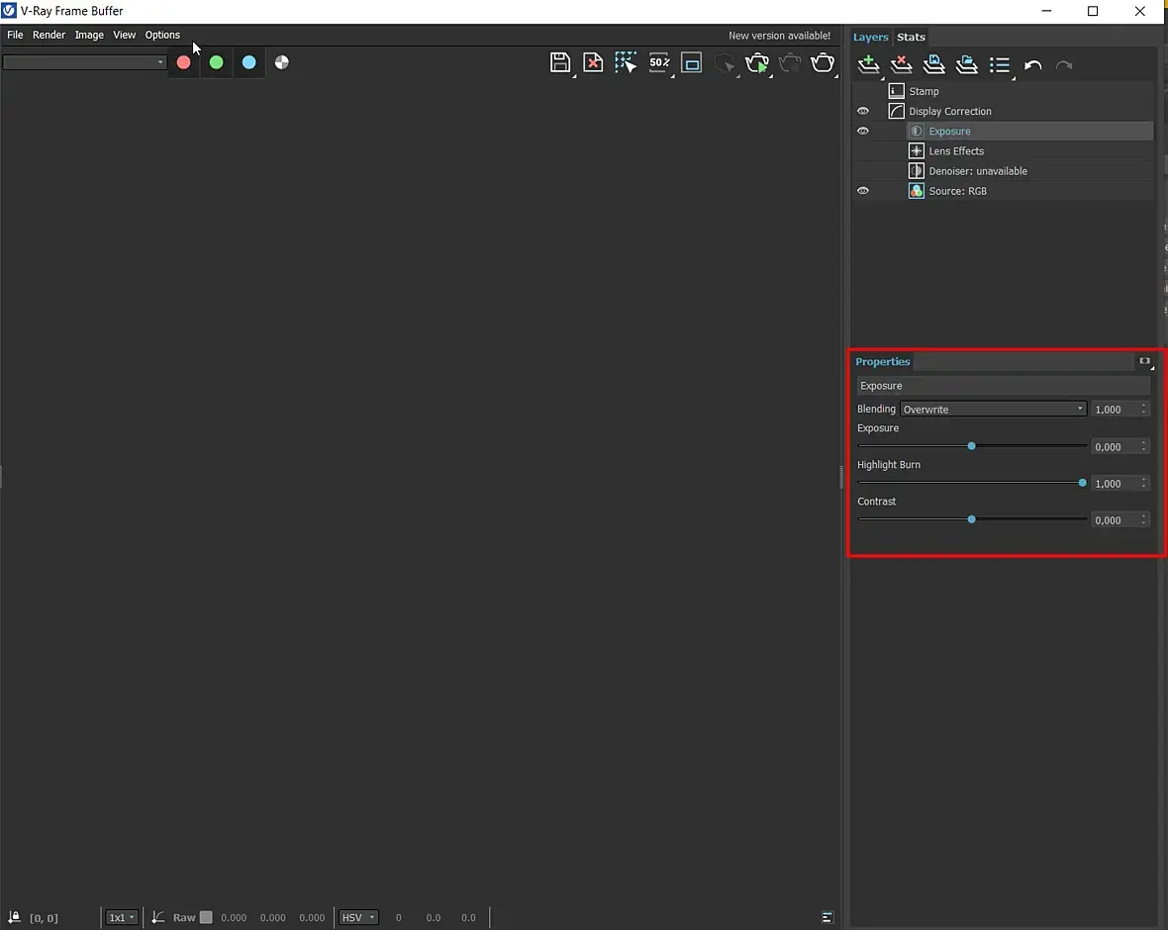
Task: Undock the Properties panel icon
Action: pyautogui.click(x=1145, y=361)
